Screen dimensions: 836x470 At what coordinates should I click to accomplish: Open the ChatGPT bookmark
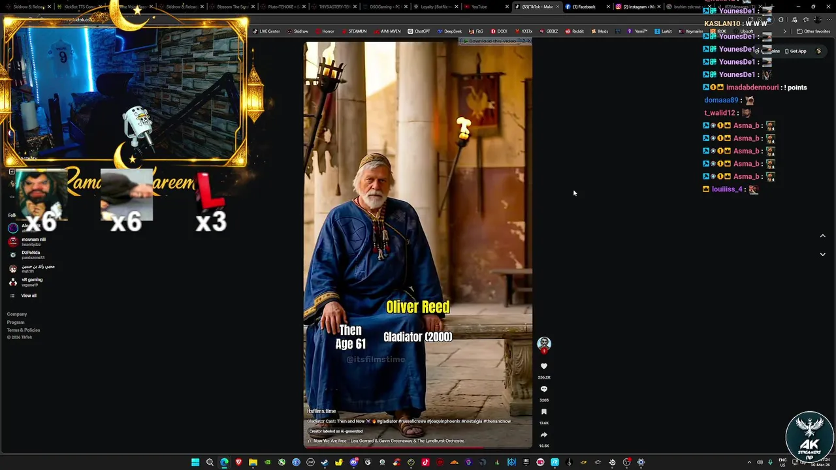(x=419, y=31)
